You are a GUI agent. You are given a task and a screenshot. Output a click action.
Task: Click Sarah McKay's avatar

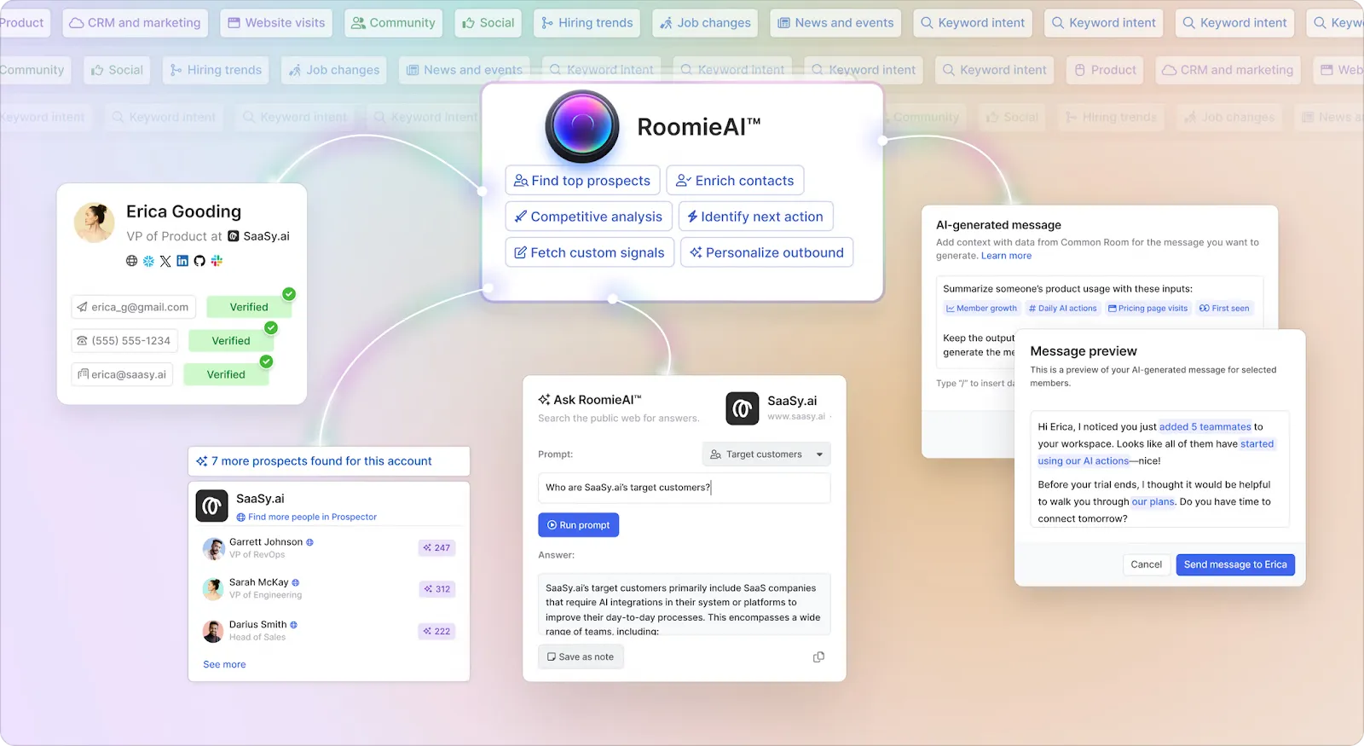pyautogui.click(x=213, y=588)
